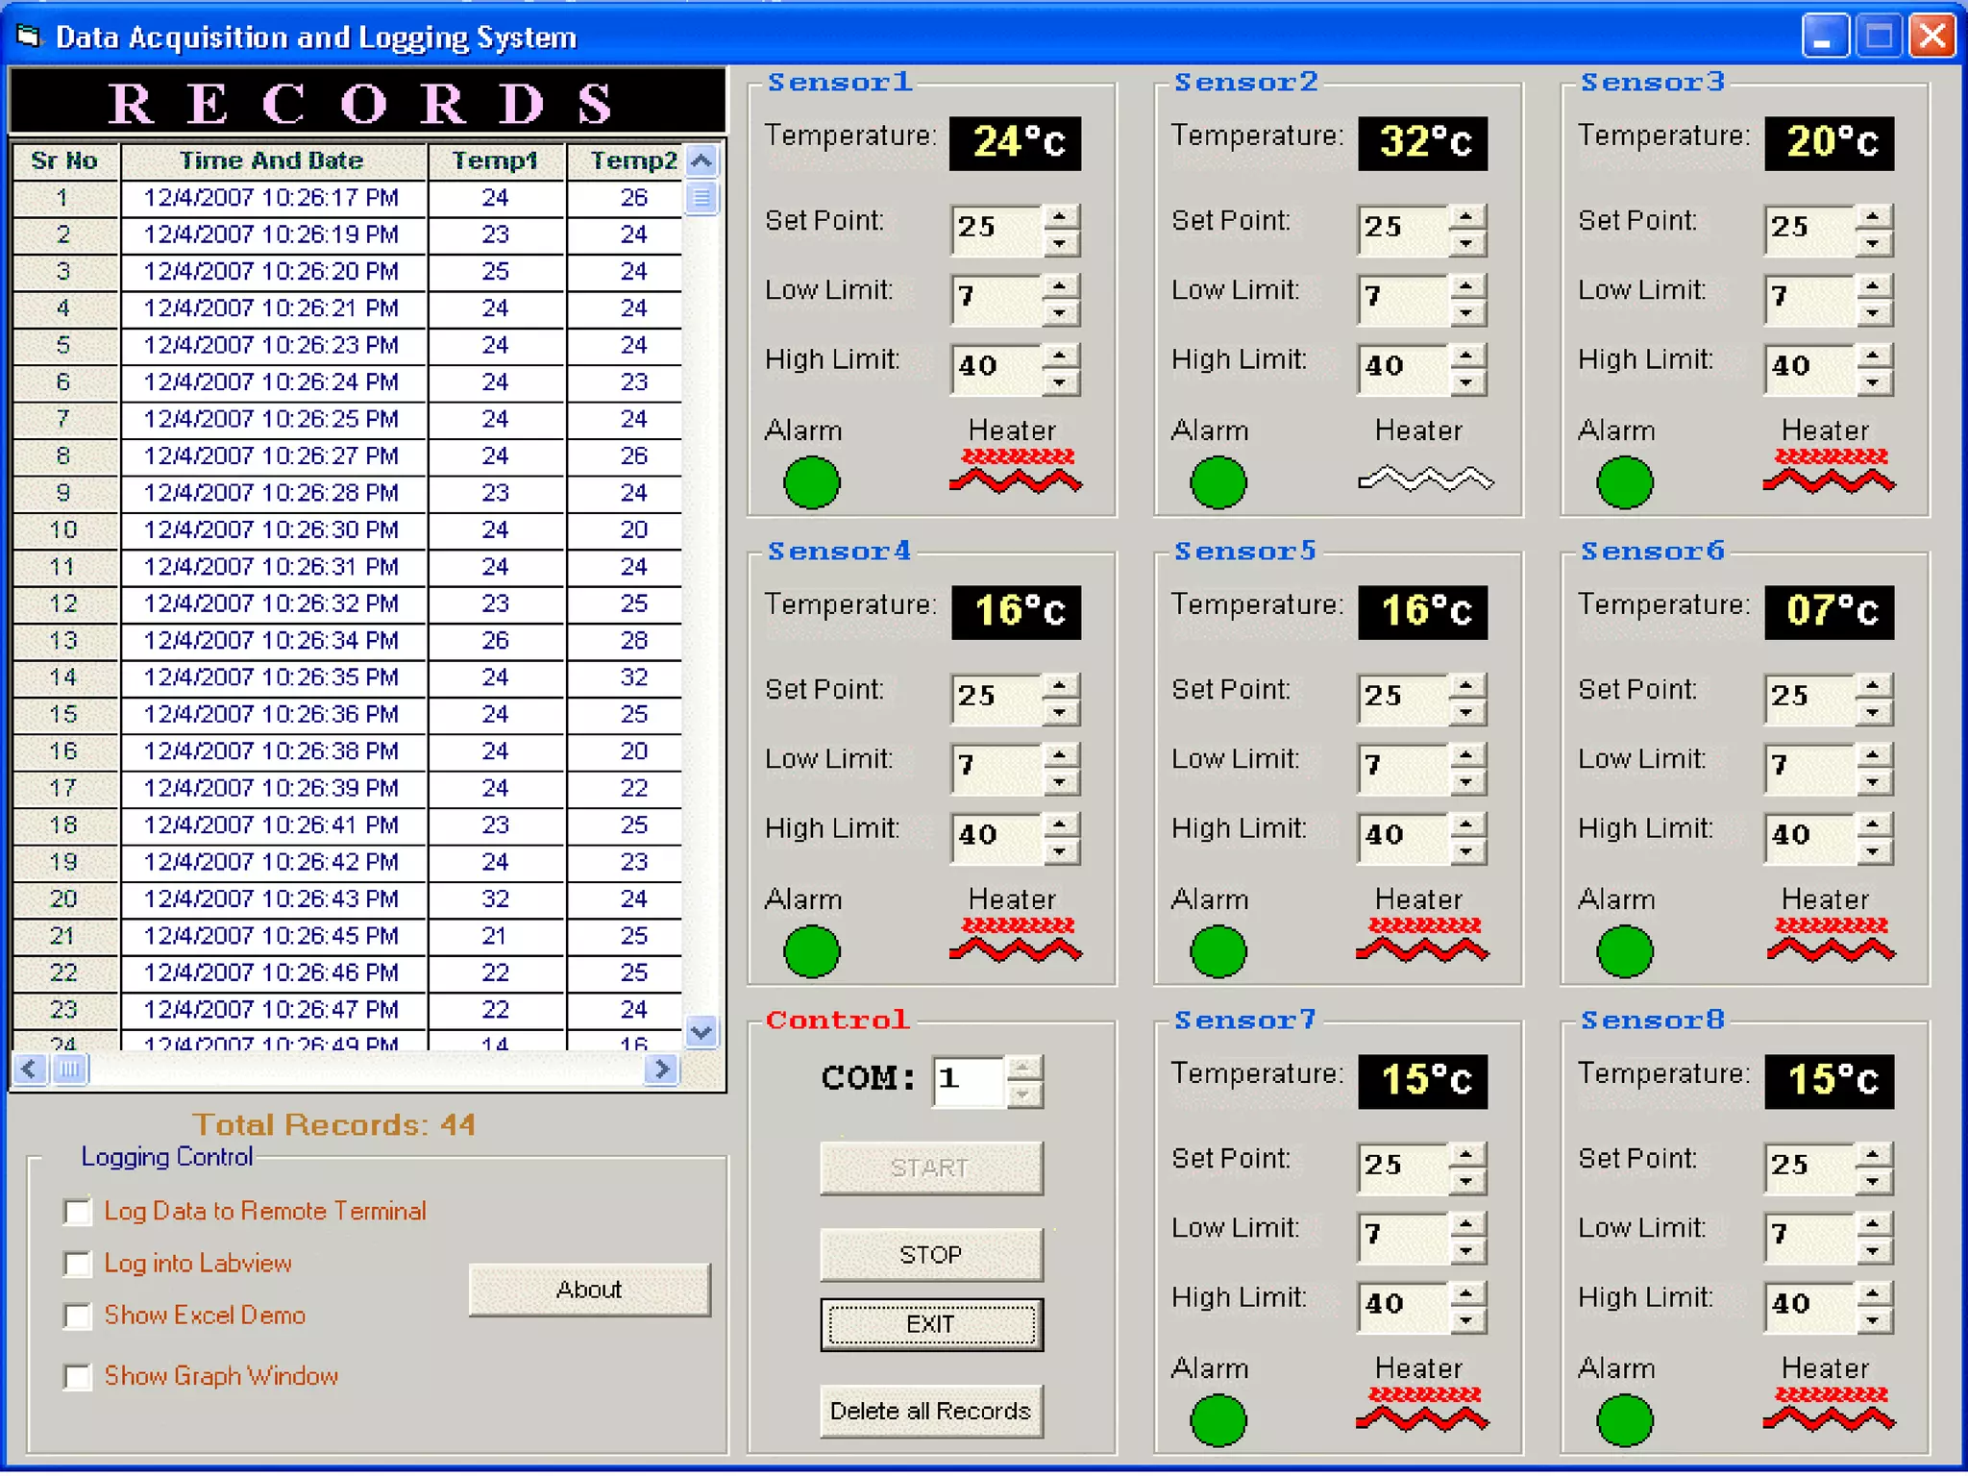Click Sensor8 green alarm indicator
Viewport: 1968px width, 1476px height.
(x=1624, y=1420)
